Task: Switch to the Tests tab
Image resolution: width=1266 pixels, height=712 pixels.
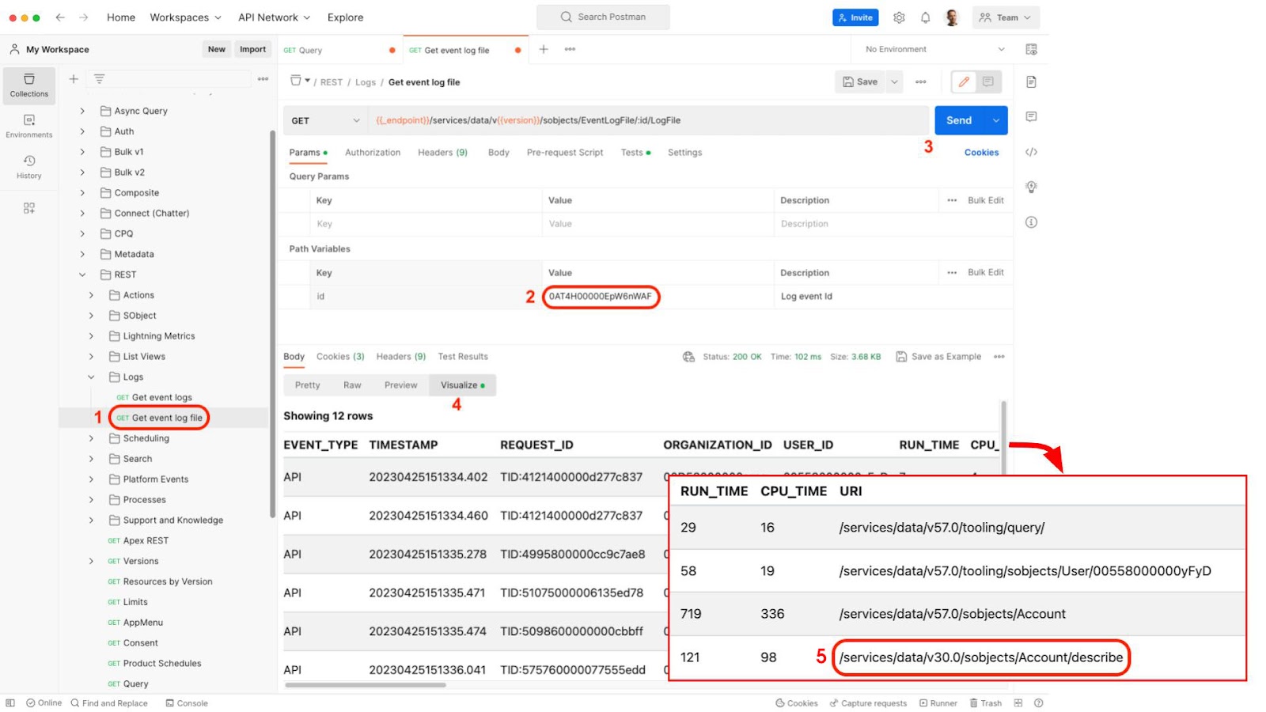Action: coord(635,153)
